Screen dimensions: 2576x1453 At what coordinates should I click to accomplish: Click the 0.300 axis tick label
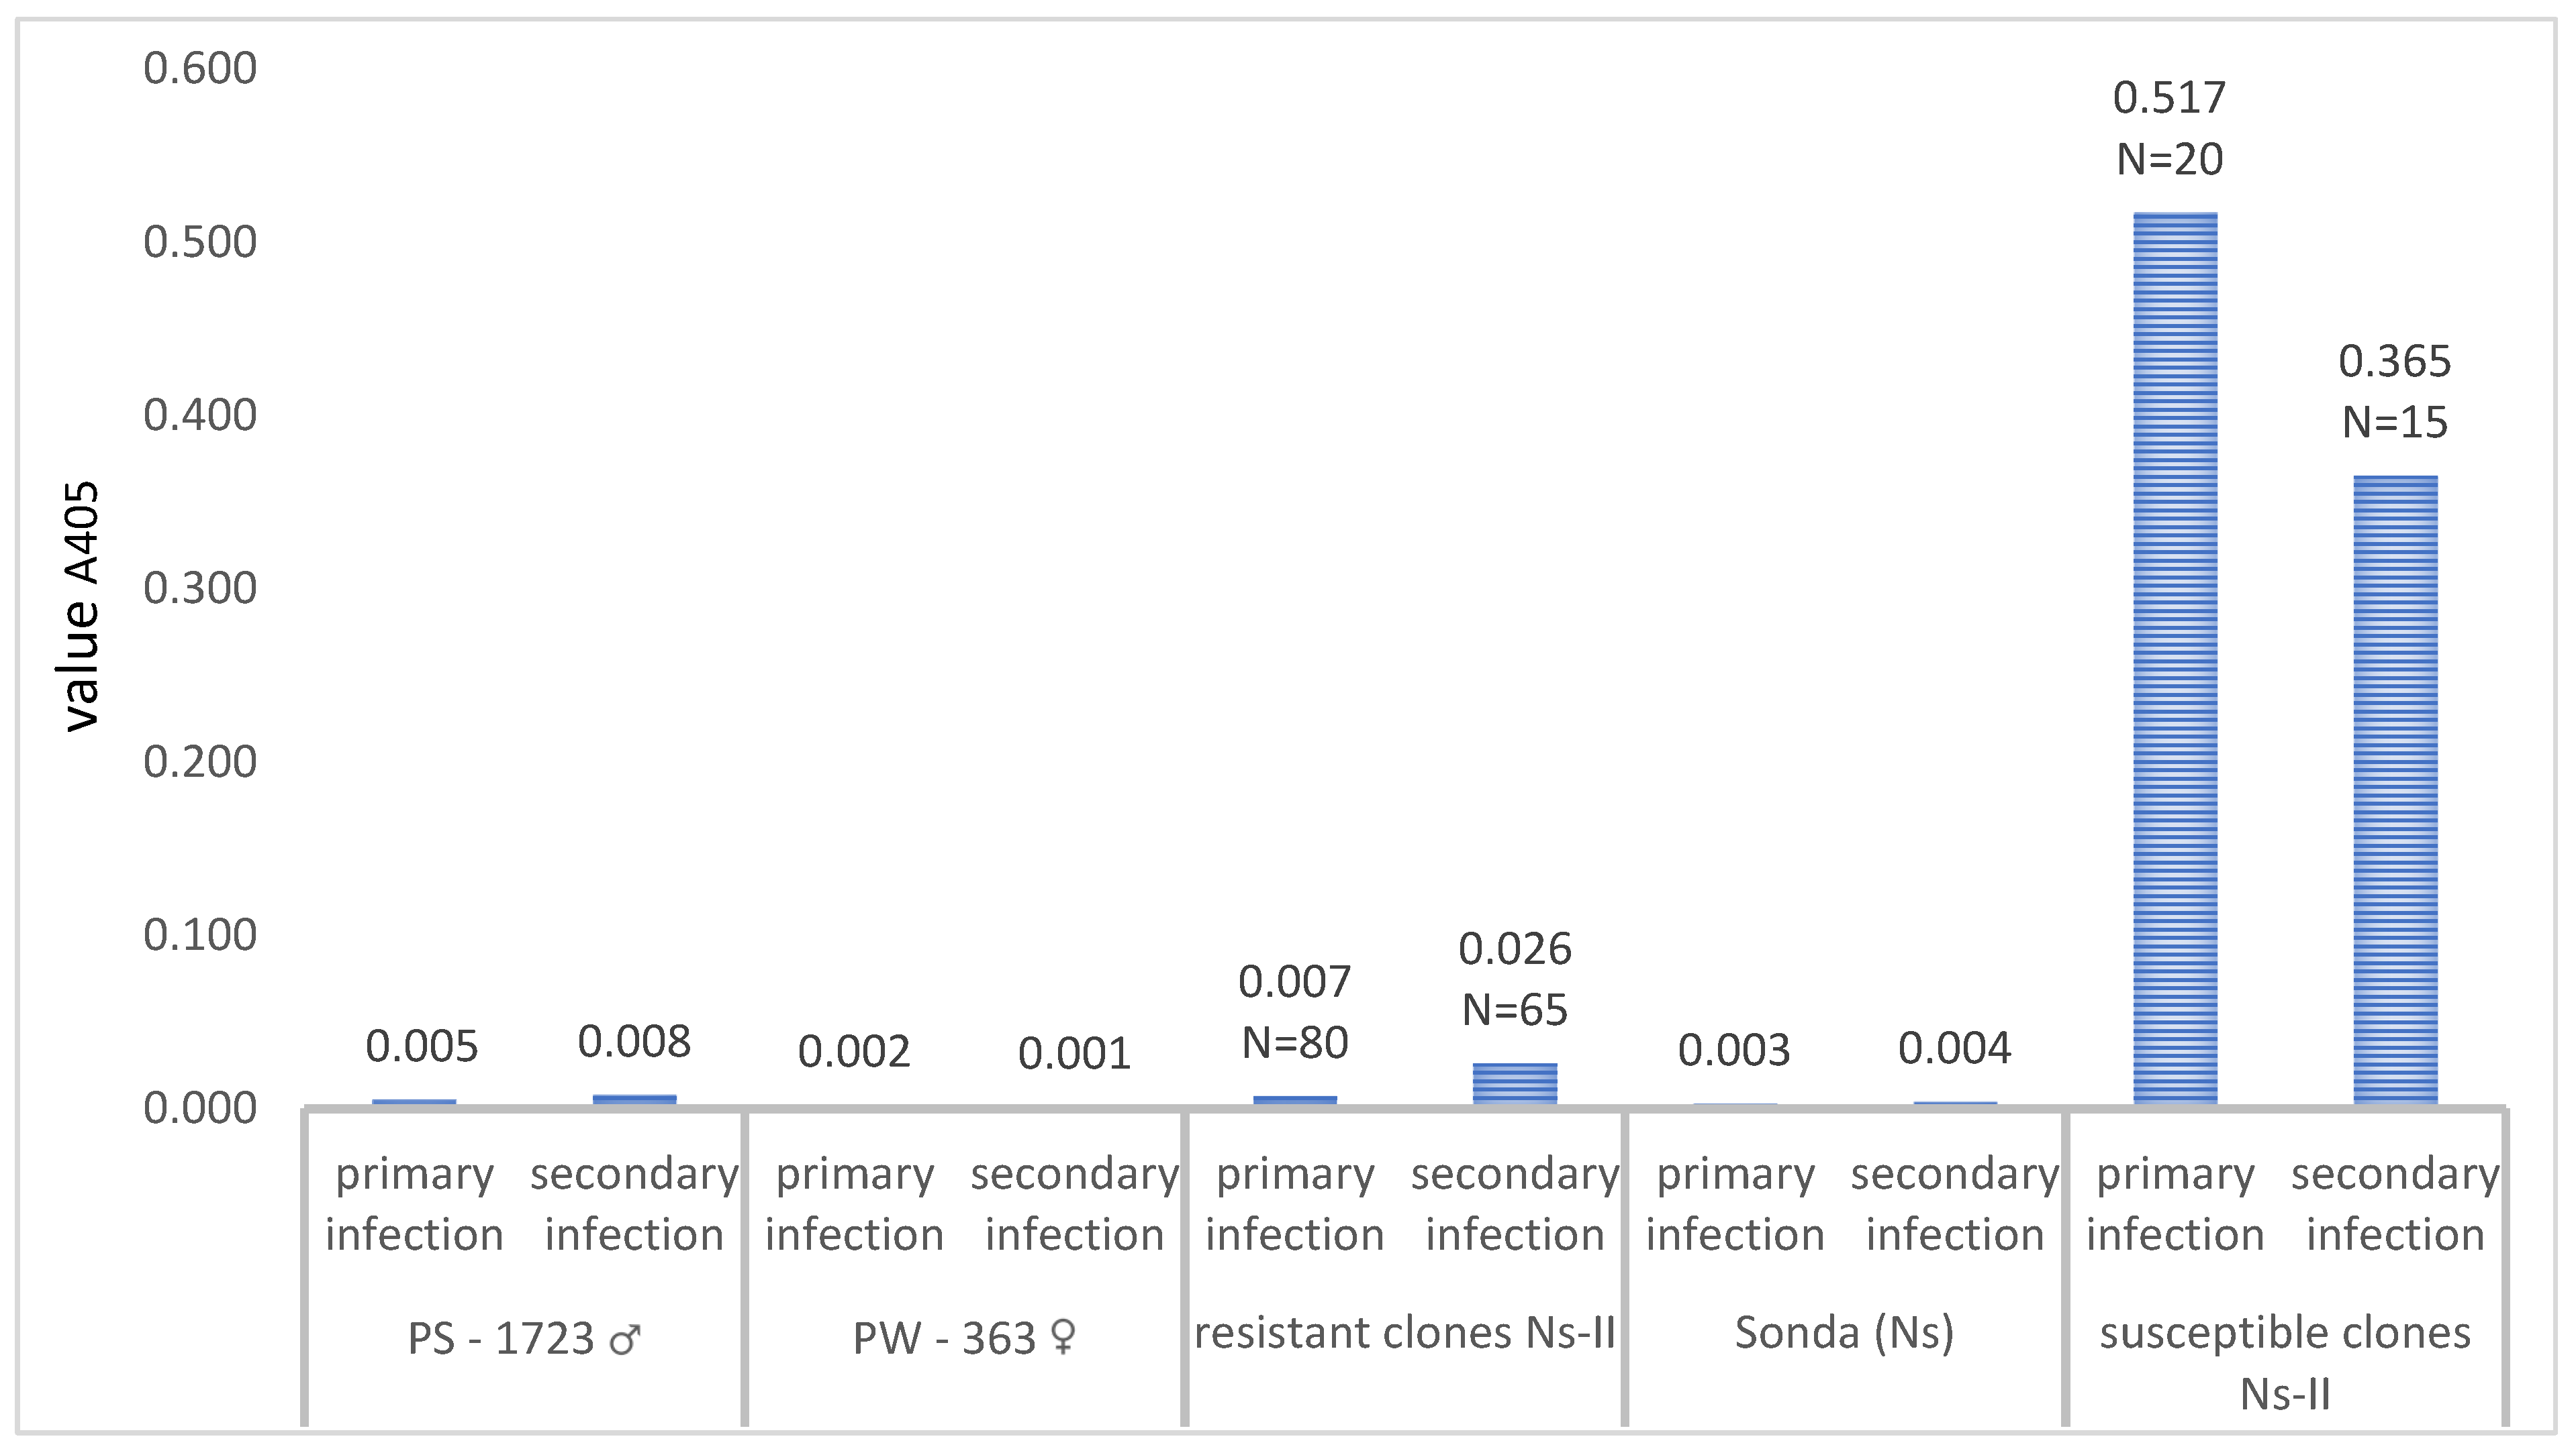point(200,588)
